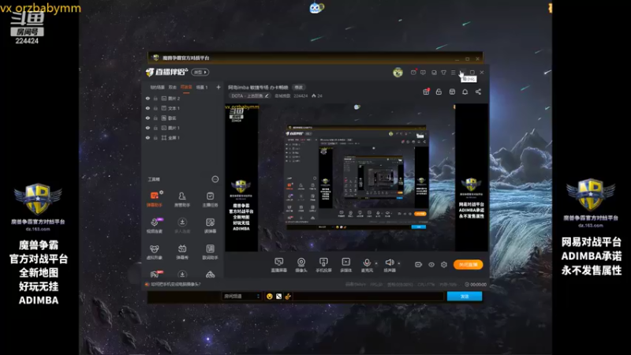The width and height of the screenshot is (631, 355).
Task: Insert an emoji in the chat bar
Action: tap(269, 297)
